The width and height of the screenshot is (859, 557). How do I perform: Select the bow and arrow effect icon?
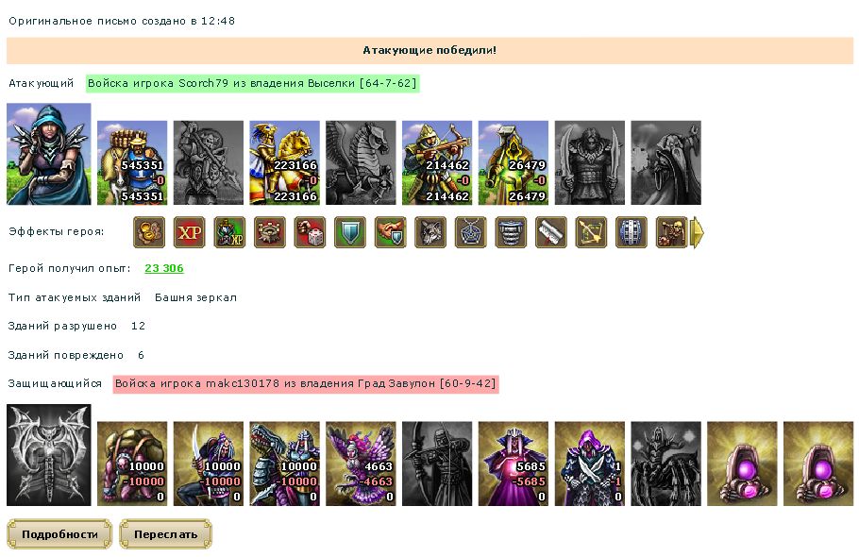click(591, 232)
